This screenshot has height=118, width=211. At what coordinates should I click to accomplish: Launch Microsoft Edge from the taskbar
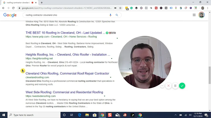click(x=79, y=115)
